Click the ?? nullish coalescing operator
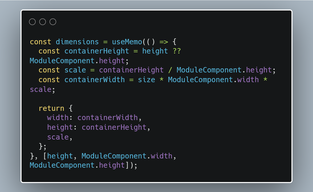 (x=177, y=51)
